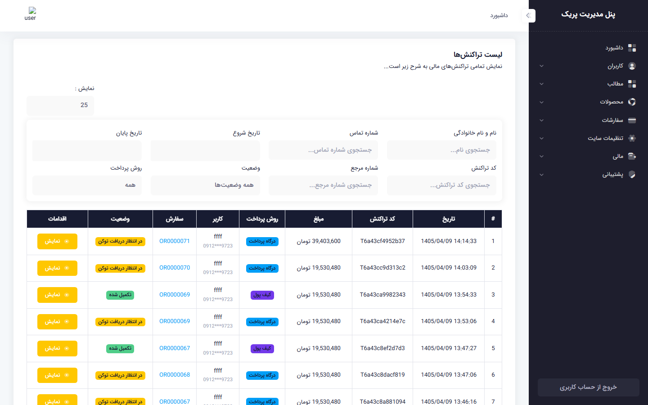
Task: Open the مالی sidebar menu item
Action: (588, 156)
